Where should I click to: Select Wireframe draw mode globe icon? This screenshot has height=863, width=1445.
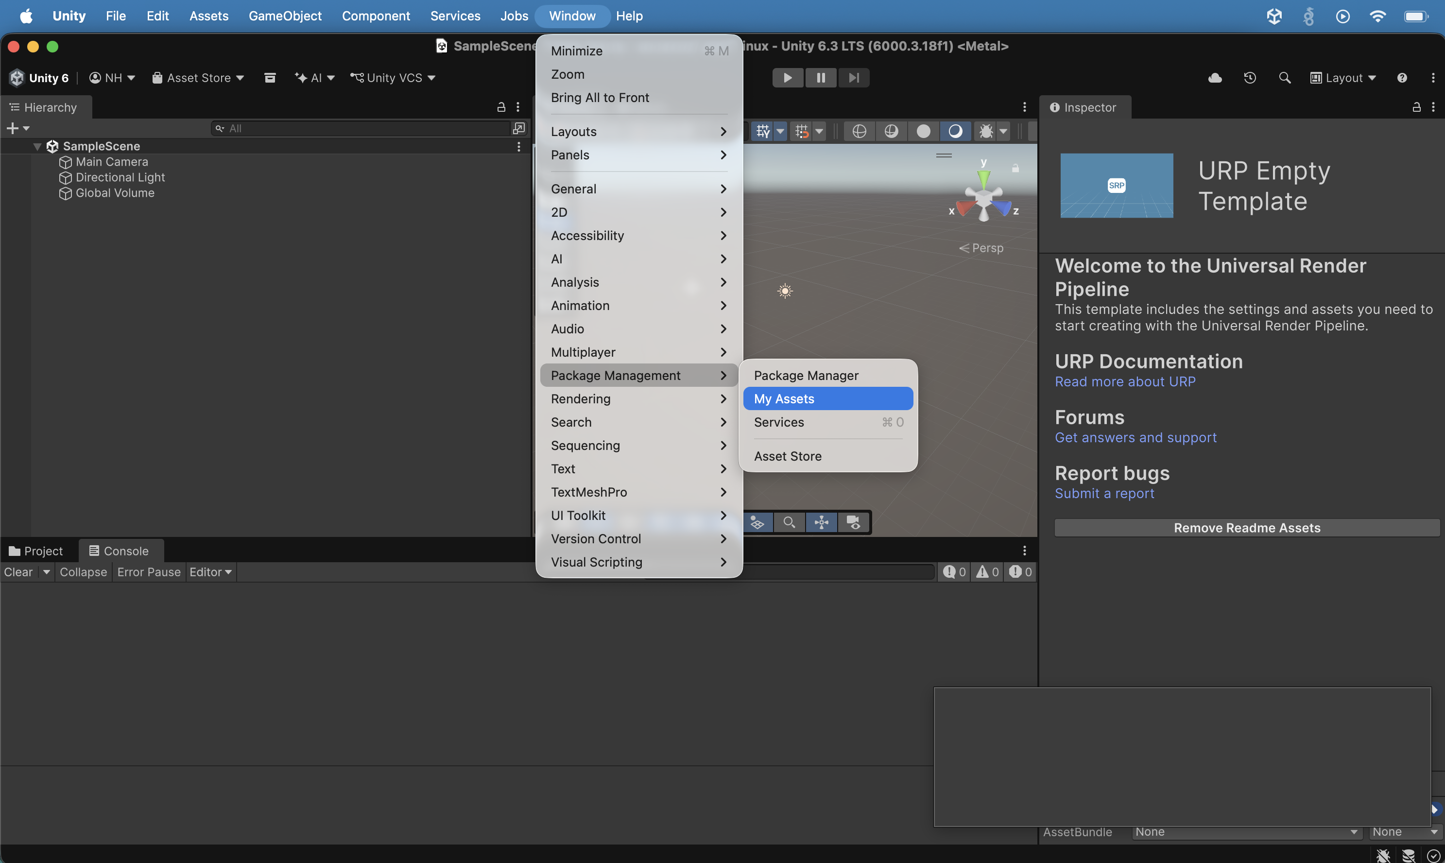click(x=859, y=131)
